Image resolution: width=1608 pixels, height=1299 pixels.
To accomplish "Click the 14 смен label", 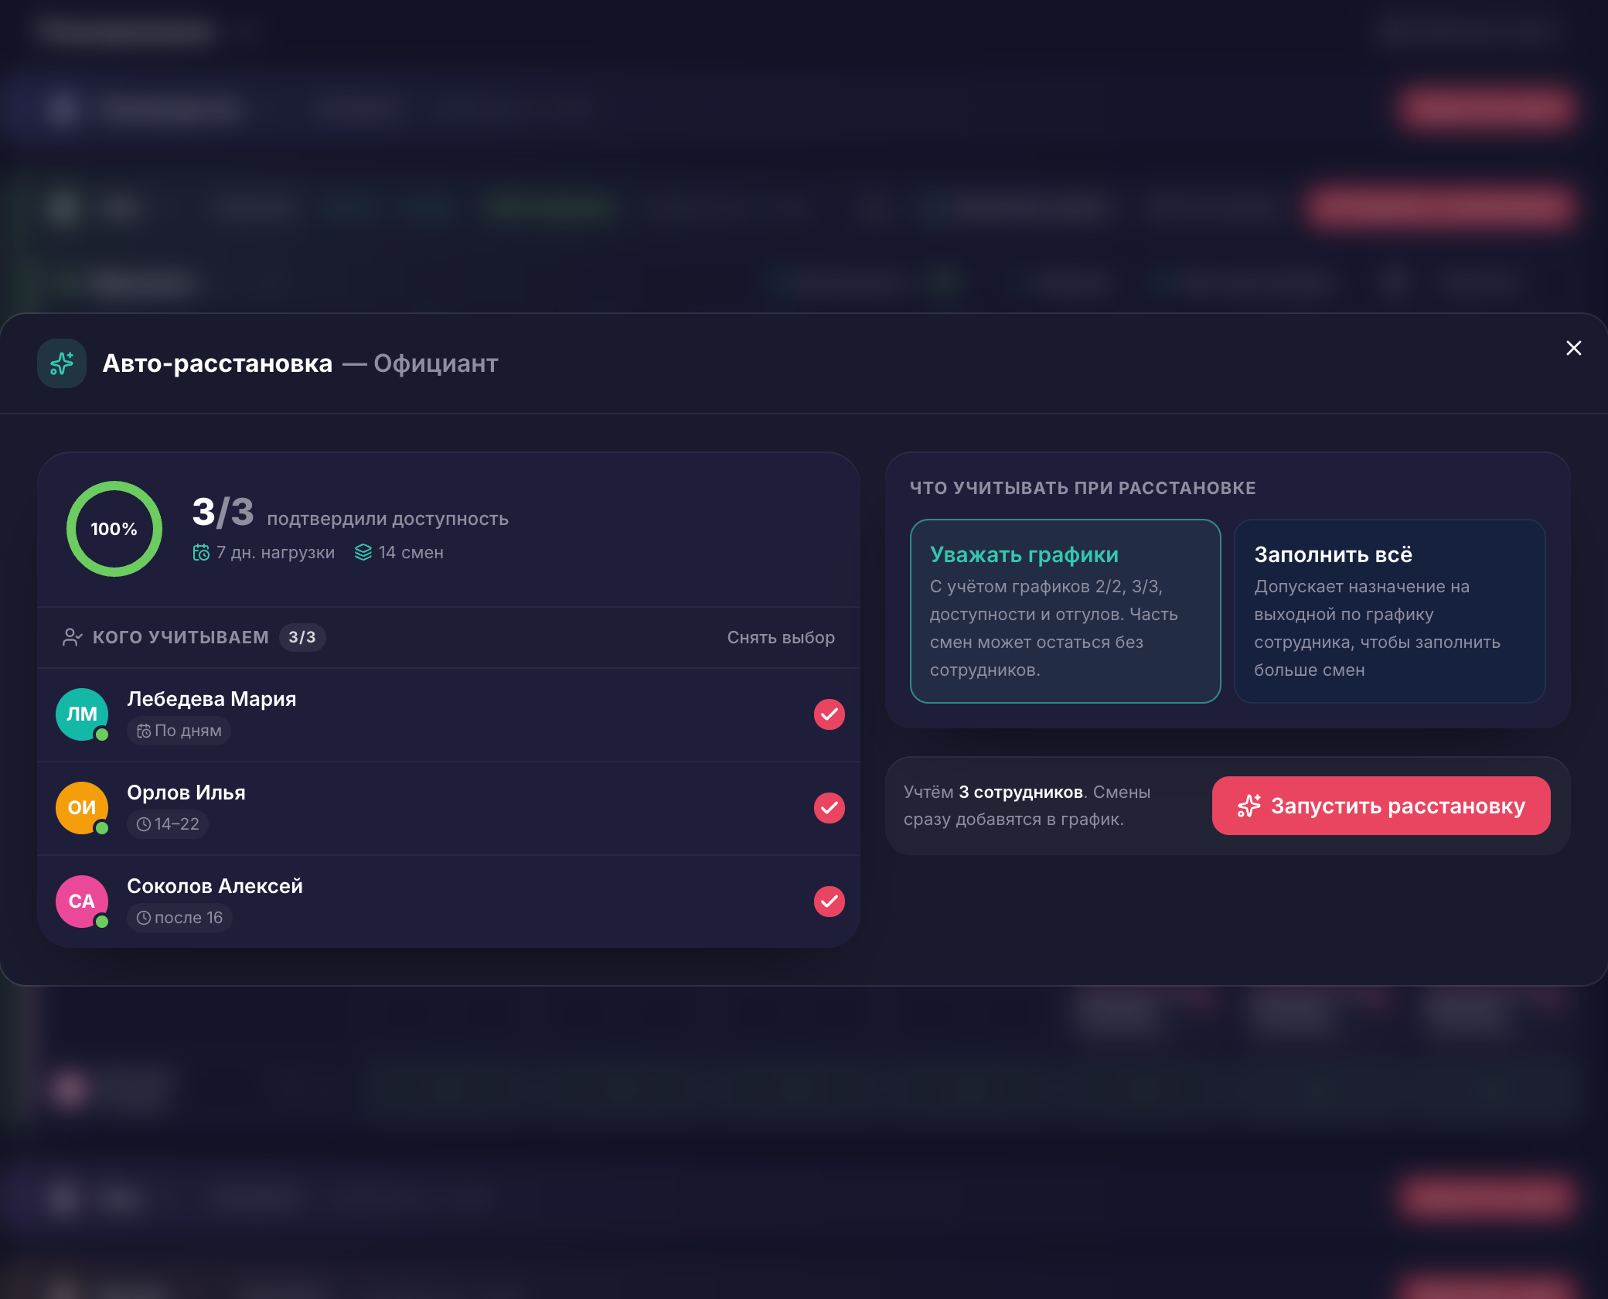I will point(411,552).
